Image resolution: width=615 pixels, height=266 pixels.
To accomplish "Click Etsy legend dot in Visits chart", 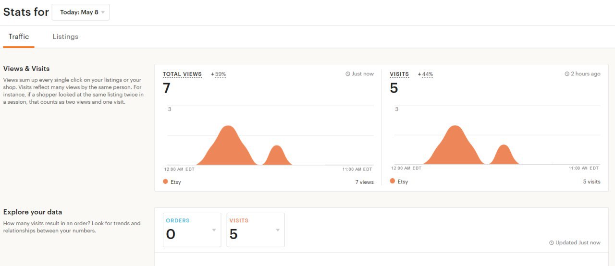I will point(393,181).
